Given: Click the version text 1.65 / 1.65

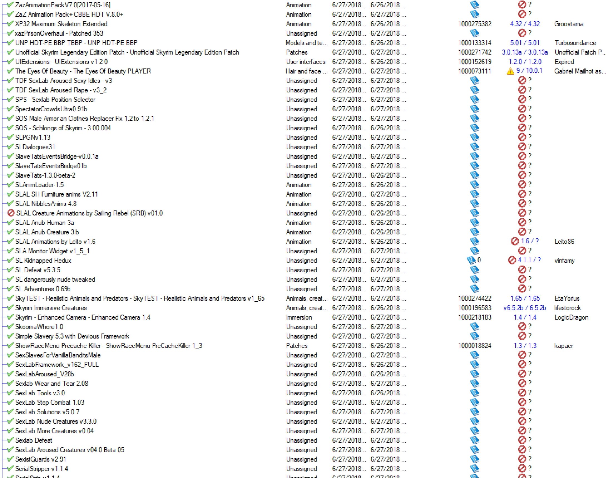Looking at the screenshot, I should point(525,298).
